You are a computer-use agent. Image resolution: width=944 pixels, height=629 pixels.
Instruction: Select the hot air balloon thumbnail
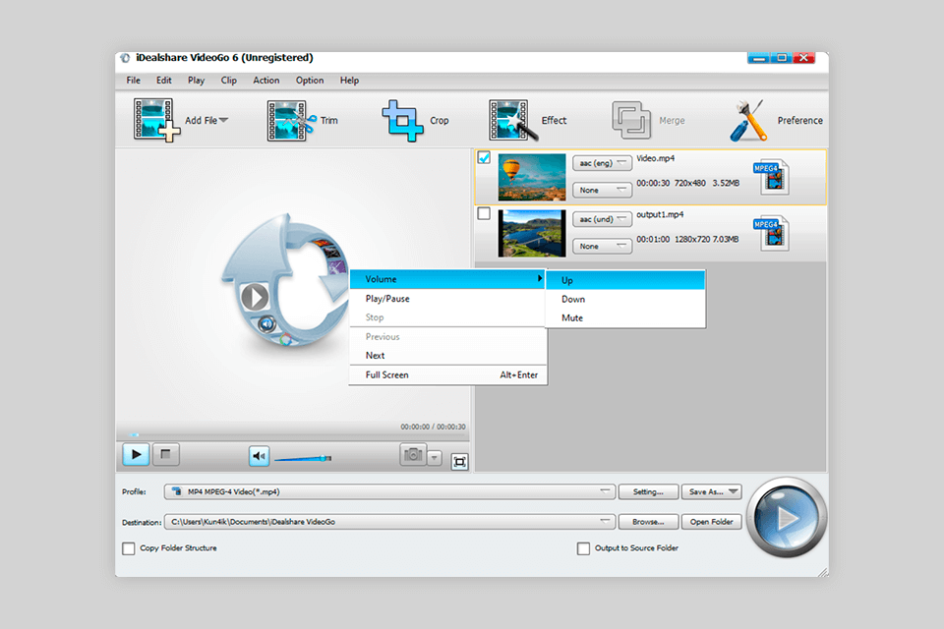532,178
